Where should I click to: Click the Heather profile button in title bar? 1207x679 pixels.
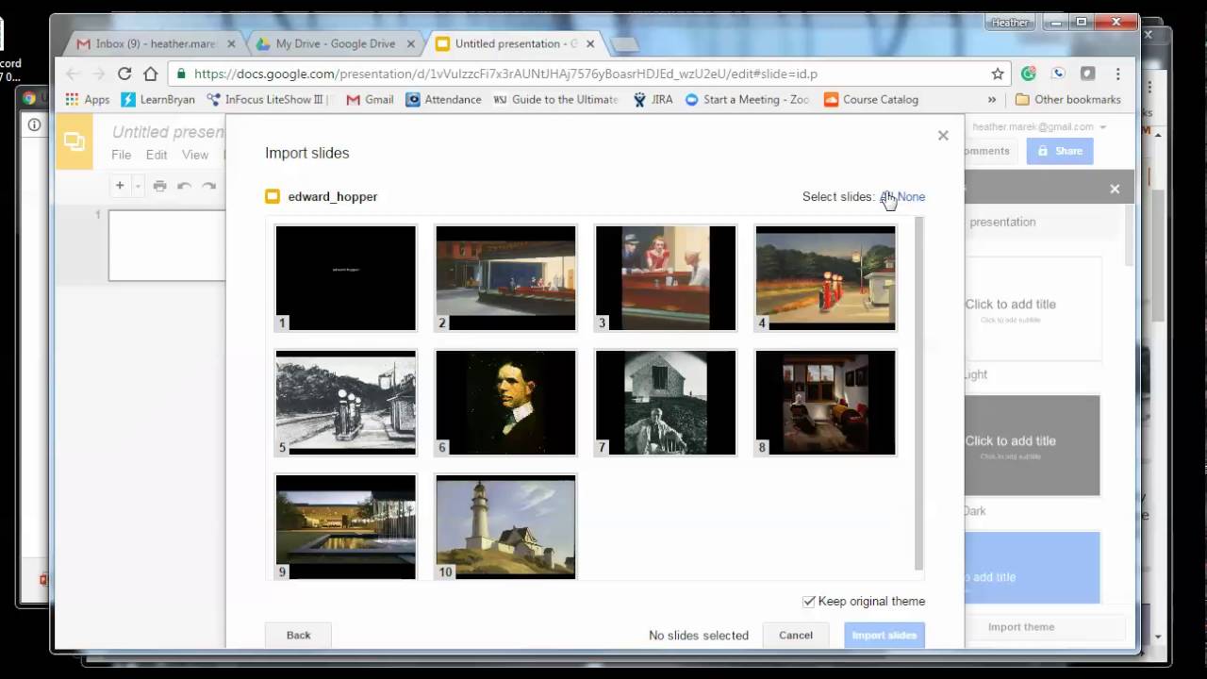coord(1010,23)
